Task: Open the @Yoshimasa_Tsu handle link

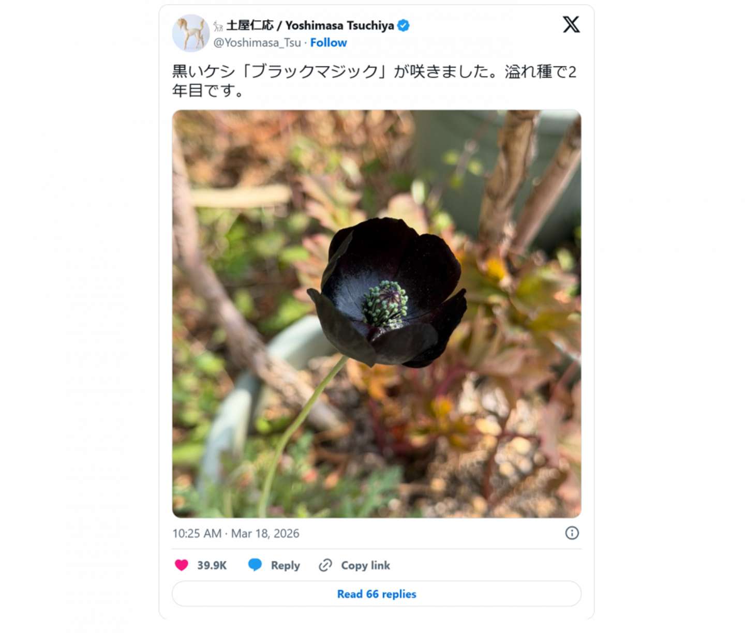Action: (x=257, y=43)
